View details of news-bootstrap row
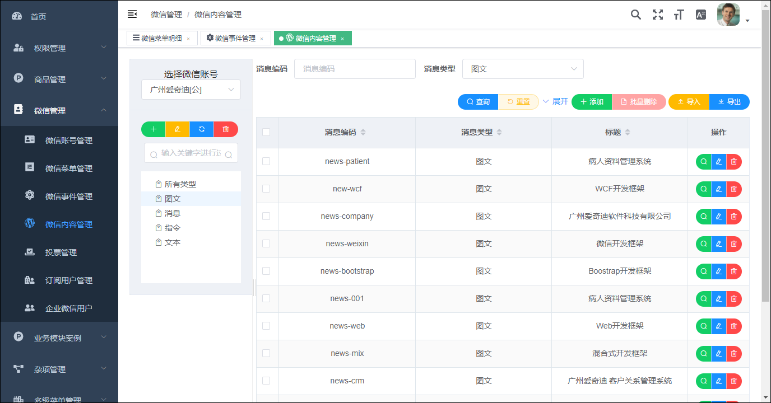Image resolution: width=771 pixels, height=403 pixels. tap(703, 271)
